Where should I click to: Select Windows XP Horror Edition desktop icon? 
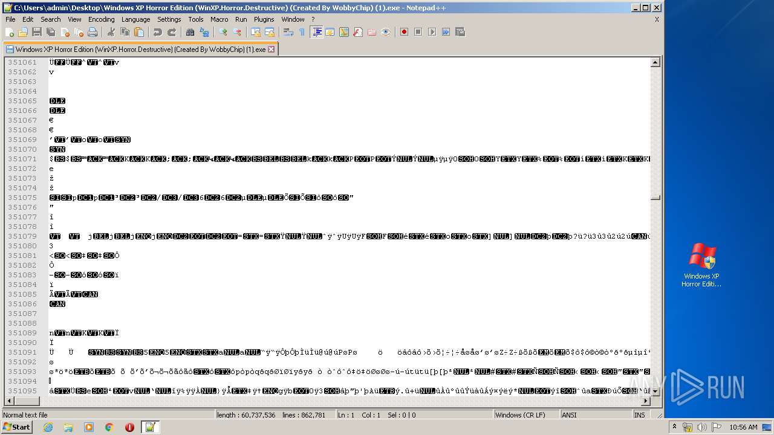[x=701, y=265]
